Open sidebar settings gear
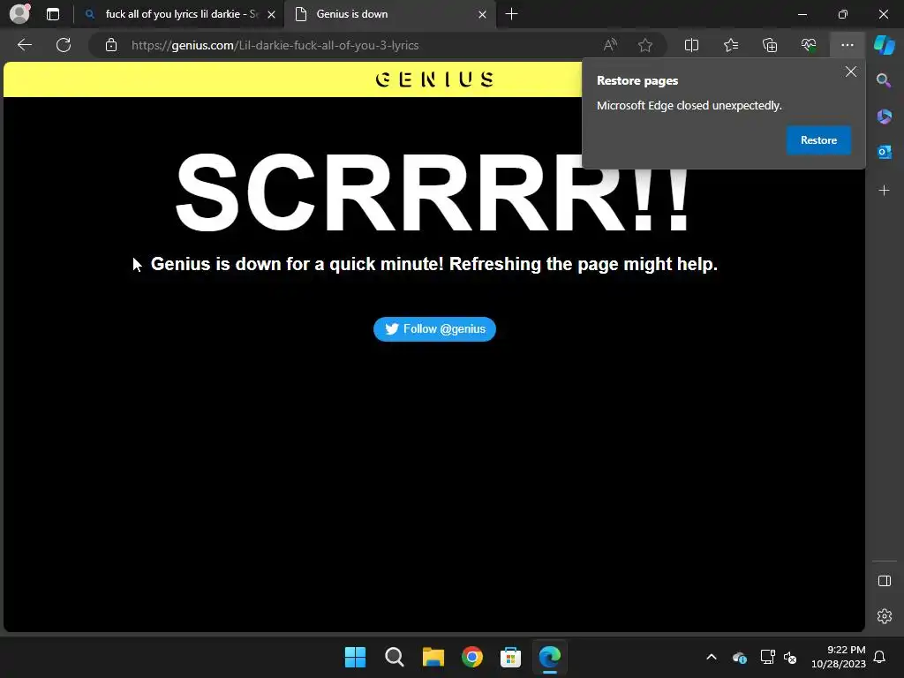Viewport: 904px width, 678px height. (885, 616)
